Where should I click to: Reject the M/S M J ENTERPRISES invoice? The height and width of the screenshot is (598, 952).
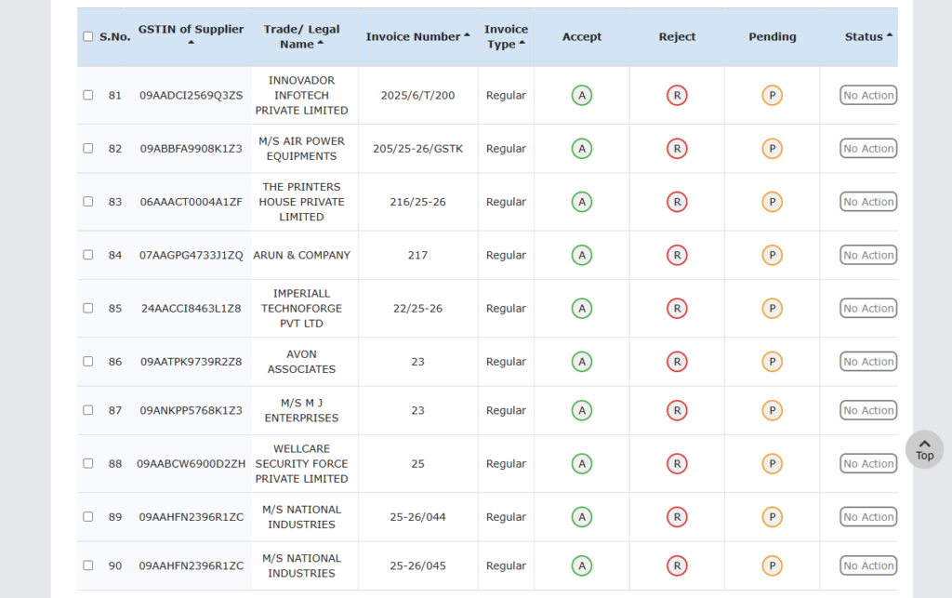(677, 410)
